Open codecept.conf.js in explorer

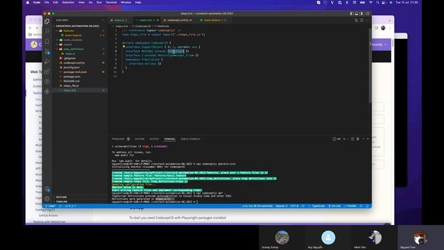tap(74, 62)
